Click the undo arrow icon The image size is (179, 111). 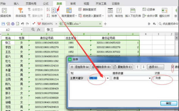tap(23, 24)
